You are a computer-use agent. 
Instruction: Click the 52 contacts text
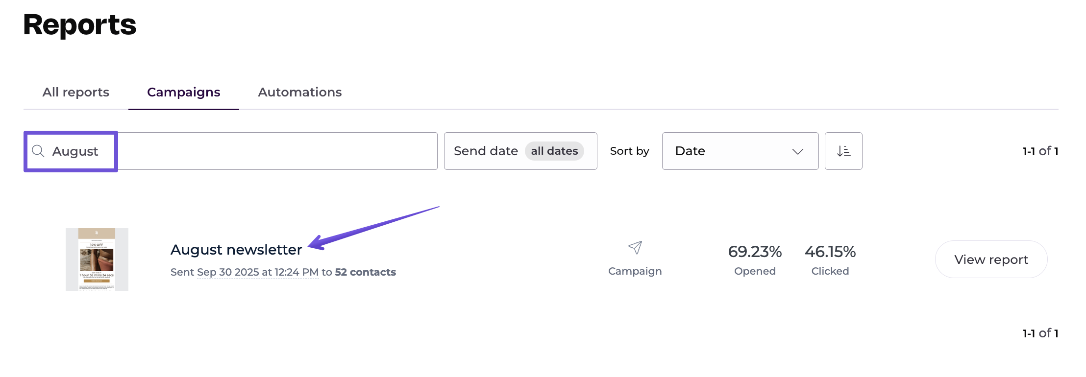pyautogui.click(x=365, y=272)
